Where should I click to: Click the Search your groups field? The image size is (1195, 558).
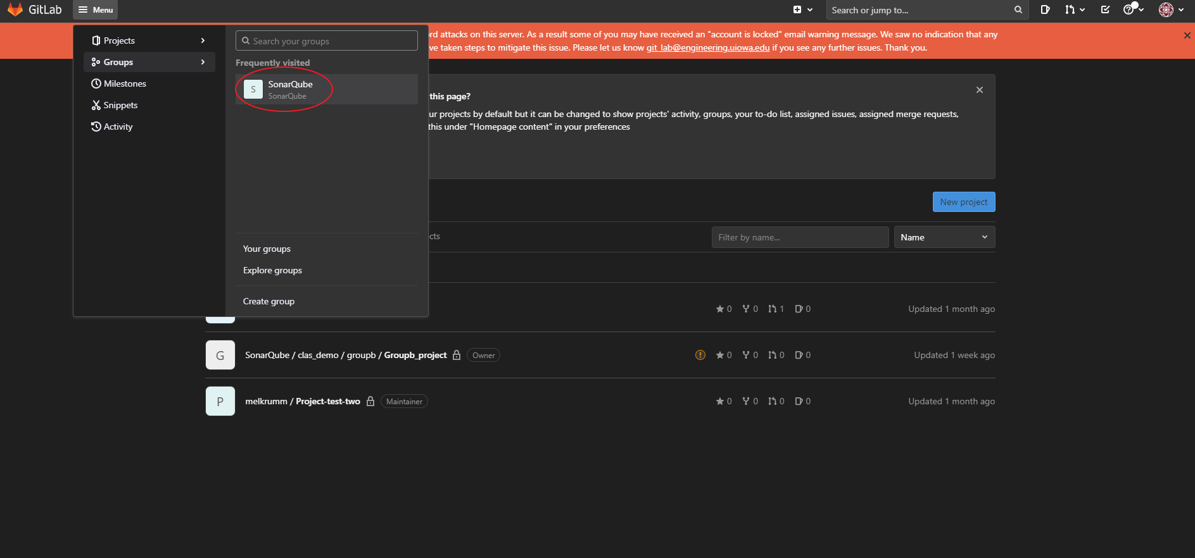327,41
